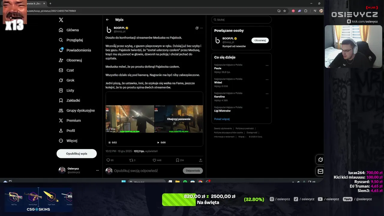Open the purple extension icon in Chrome toolbar
Screen dimensions: 384x216
tap(299, 11)
